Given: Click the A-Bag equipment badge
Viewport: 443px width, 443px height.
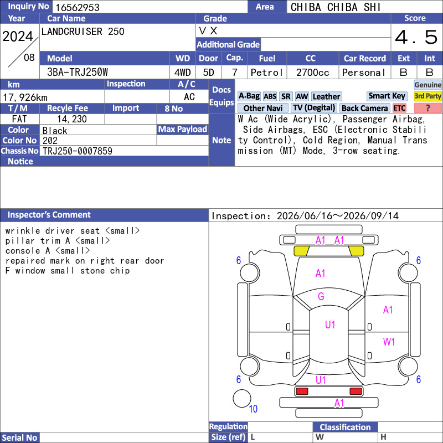Looking at the screenshot, I should tap(249, 96).
